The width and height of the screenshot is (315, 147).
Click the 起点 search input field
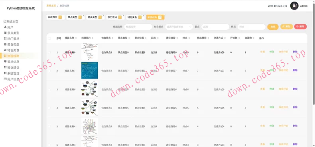pos(215,27)
